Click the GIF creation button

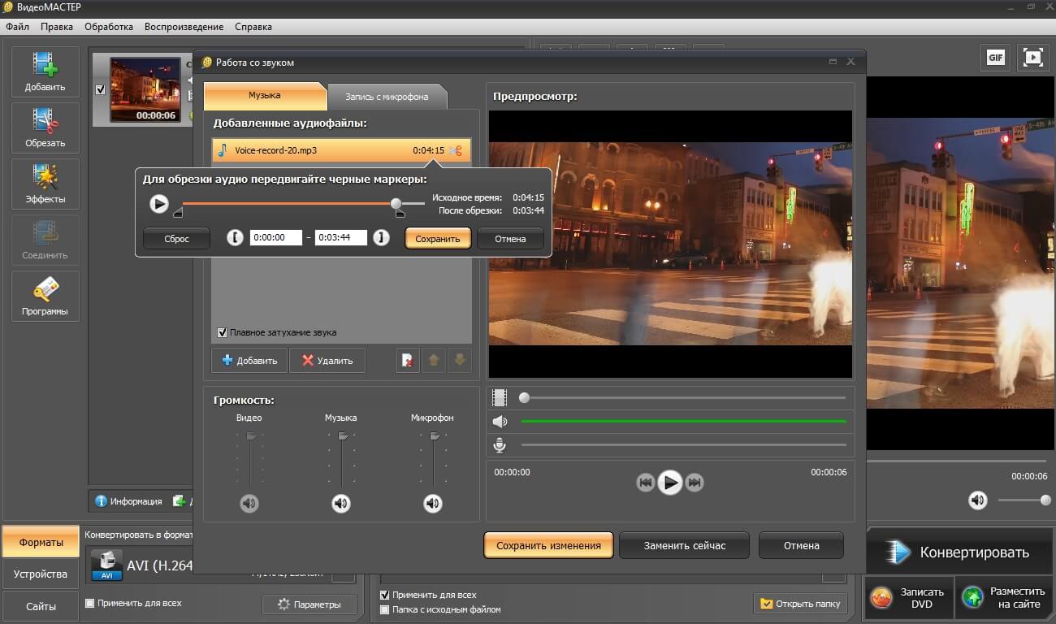pyautogui.click(x=995, y=57)
